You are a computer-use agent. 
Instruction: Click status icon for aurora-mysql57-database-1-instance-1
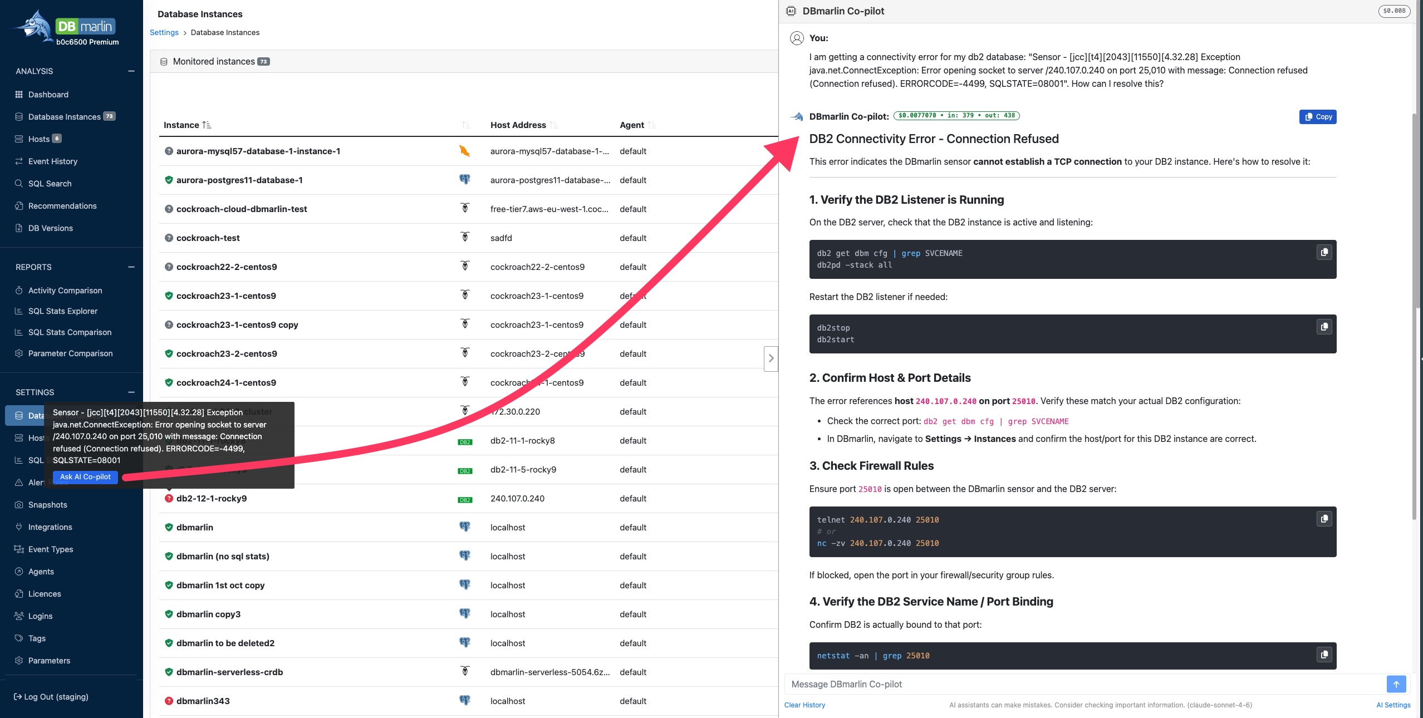(169, 151)
